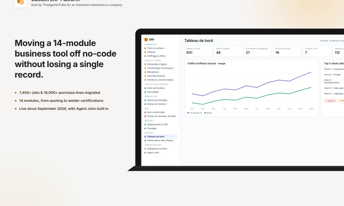Go to the Facturation module
The width and height of the screenshot is (344, 206).
pyautogui.click(x=153, y=92)
